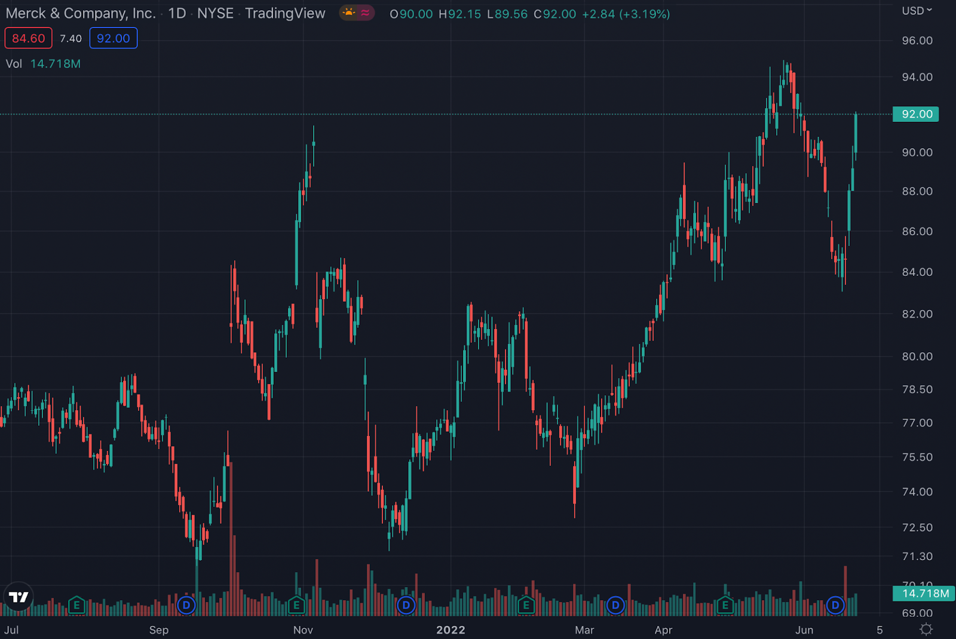Click the 77.00 price axis label
Screen dimensions: 956x639
917,423
